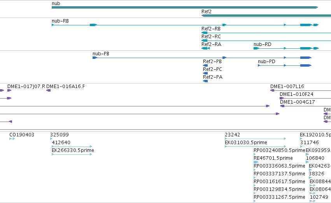
Task: Select the Ref2 gene track bar
Action: (266, 16)
